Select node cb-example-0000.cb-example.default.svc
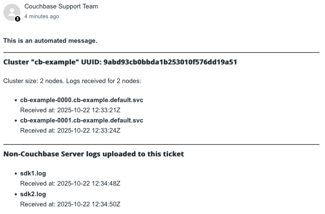The height and width of the screenshot is (214, 325). (x=81, y=100)
